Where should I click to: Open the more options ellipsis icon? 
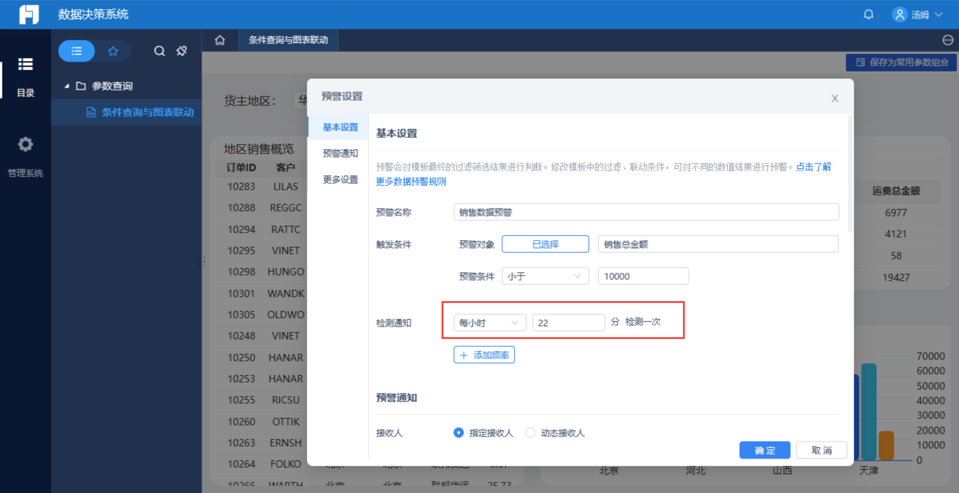tap(947, 40)
